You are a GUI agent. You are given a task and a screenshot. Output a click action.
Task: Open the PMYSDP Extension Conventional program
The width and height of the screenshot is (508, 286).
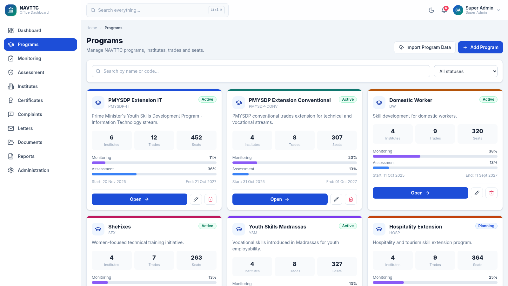[280, 199]
